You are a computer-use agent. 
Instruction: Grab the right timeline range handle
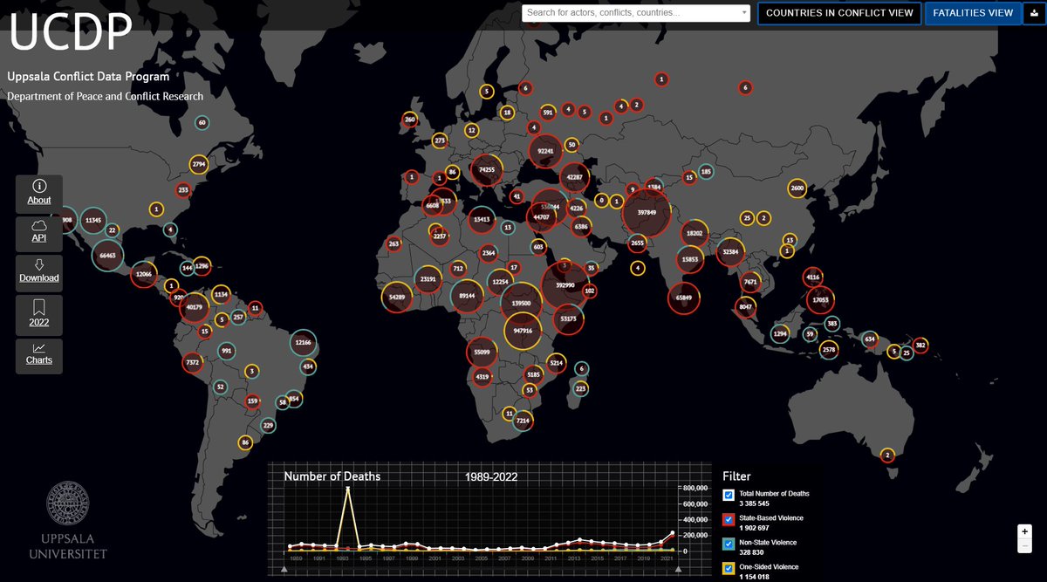[678, 570]
